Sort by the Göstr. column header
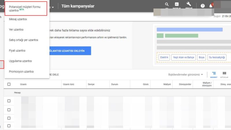231x130 pixels. click(146, 84)
